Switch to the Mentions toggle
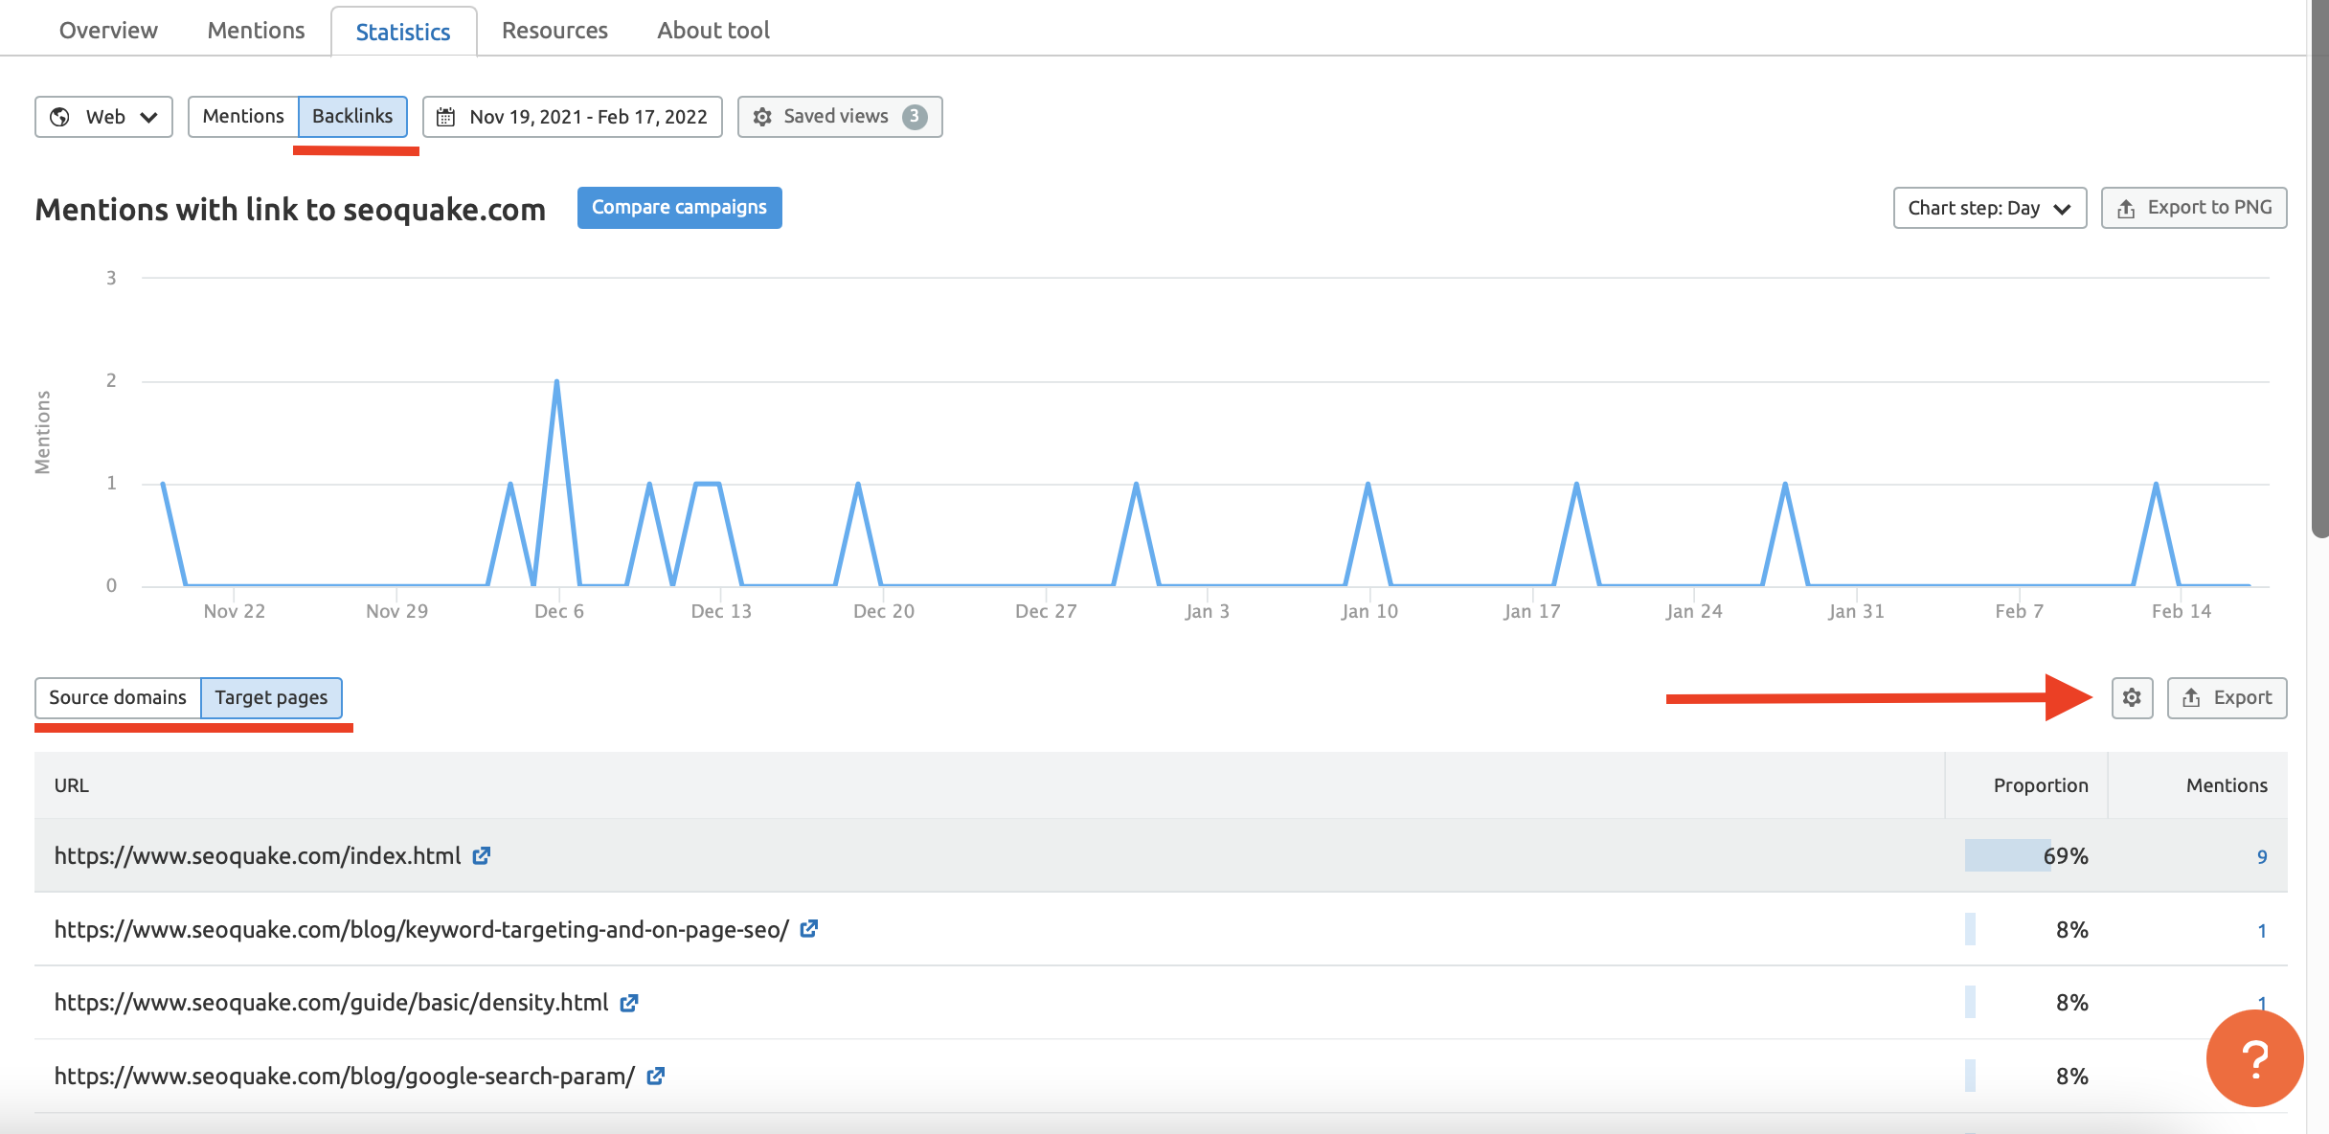Viewport: 2329px width, 1134px height. pyautogui.click(x=243, y=117)
